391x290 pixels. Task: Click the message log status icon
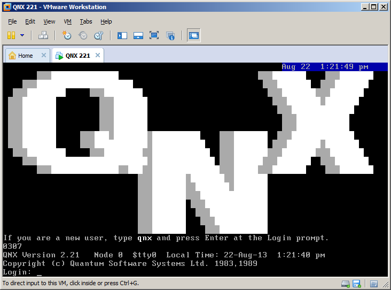click(x=373, y=284)
